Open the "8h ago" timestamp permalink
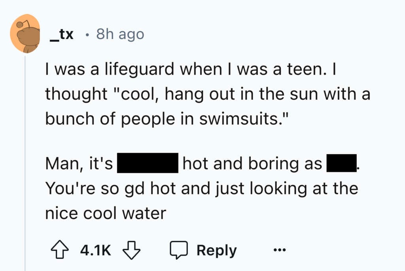This screenshot has height=271, width=405. (x=120, y=35)
